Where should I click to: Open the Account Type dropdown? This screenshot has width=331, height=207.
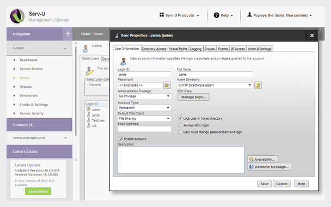[144, 108]
